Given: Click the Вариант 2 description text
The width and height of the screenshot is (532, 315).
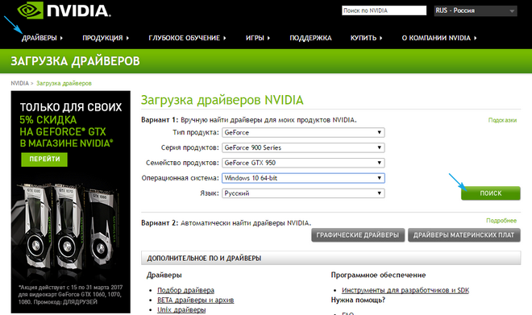Looking at the screenshot, I should (226, 223).
